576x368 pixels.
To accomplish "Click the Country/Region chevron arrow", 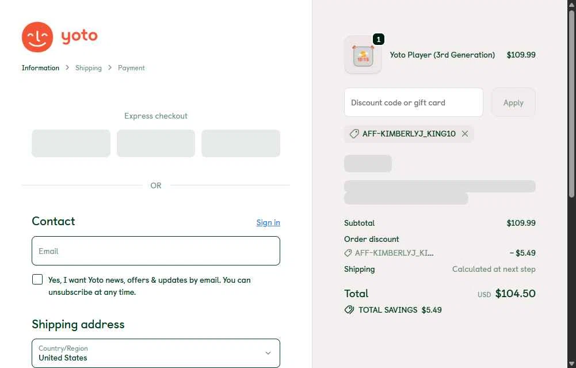I will [x=268, y=353].
